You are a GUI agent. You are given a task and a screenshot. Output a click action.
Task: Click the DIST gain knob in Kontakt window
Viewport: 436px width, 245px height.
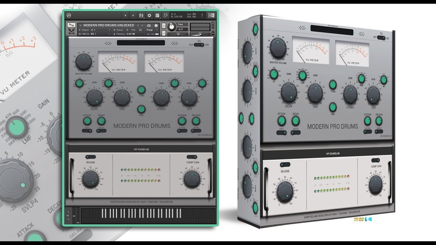coord(189,98)
